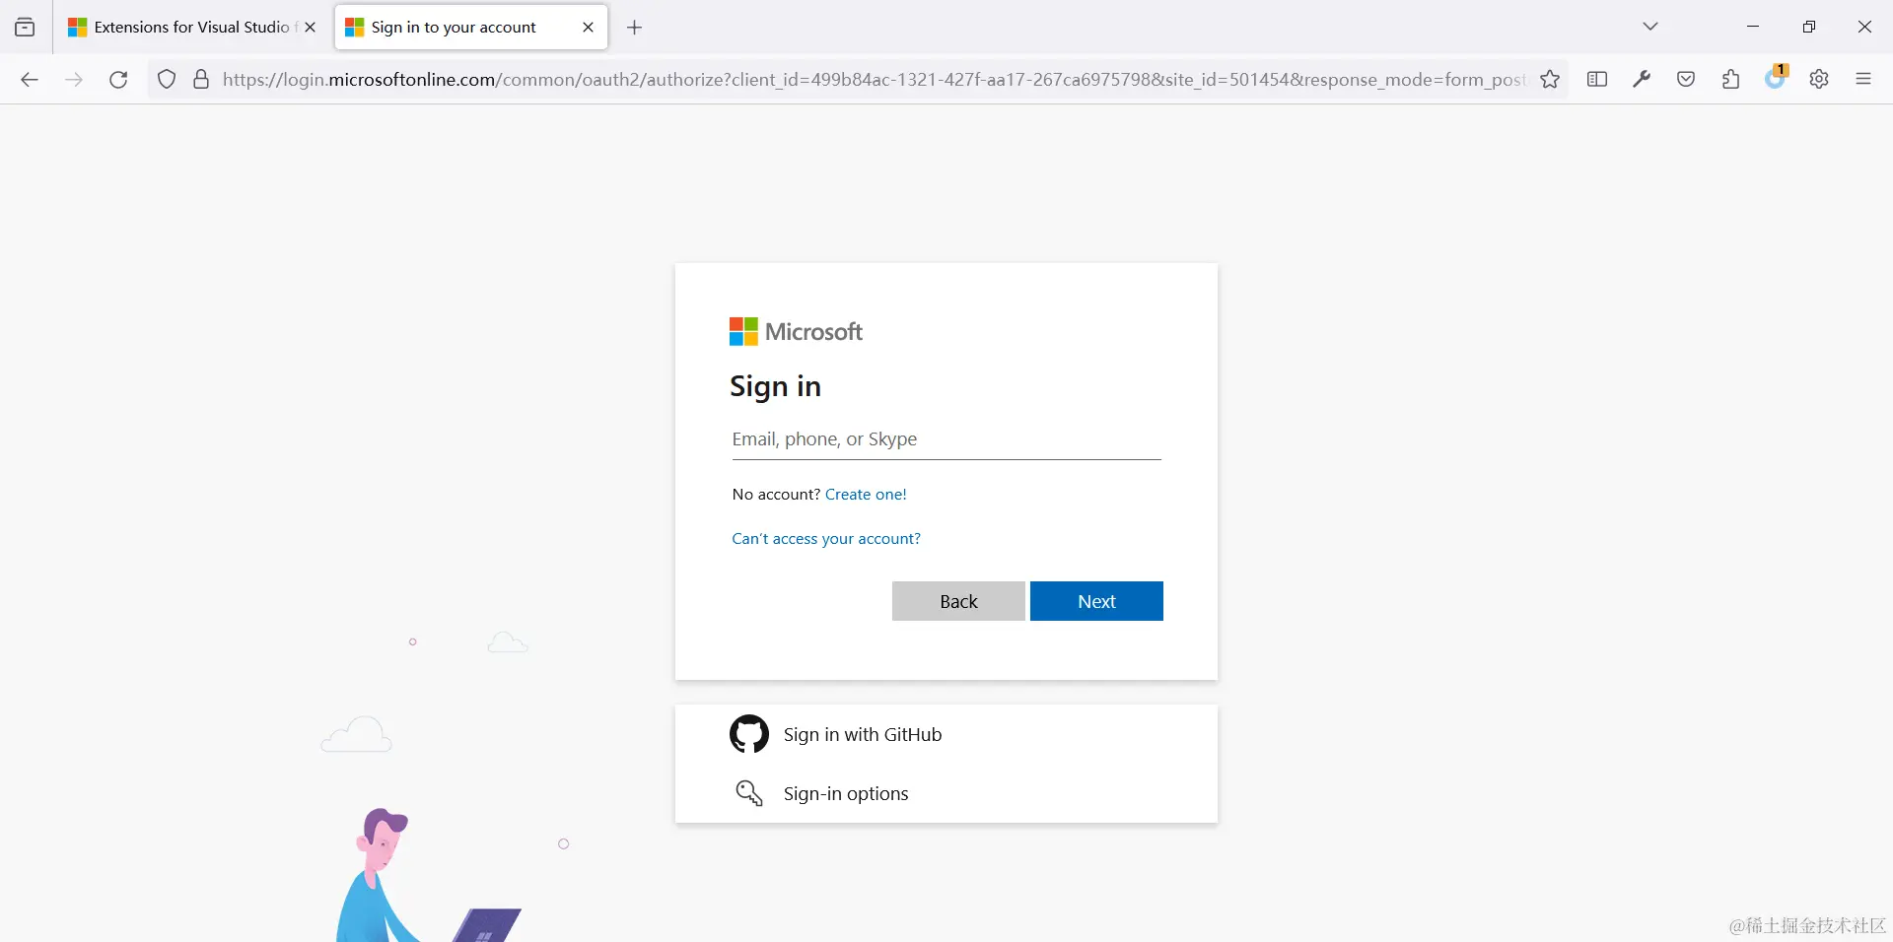Click the Microsoft logo
Image resolution: width=1893 pixels, height=942 pixels.
tap(796, 332)
